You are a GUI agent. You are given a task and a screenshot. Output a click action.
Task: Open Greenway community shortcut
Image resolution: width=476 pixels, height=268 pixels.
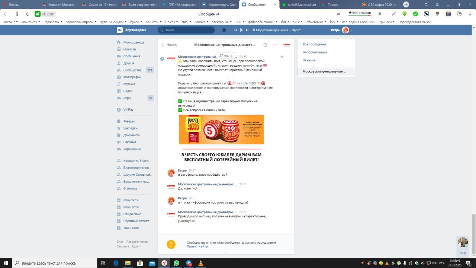click(130, 189)
